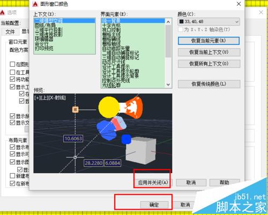
Task: Uncheck the 将功能 checkbox in 选项 window
Action: click(12, 79)
